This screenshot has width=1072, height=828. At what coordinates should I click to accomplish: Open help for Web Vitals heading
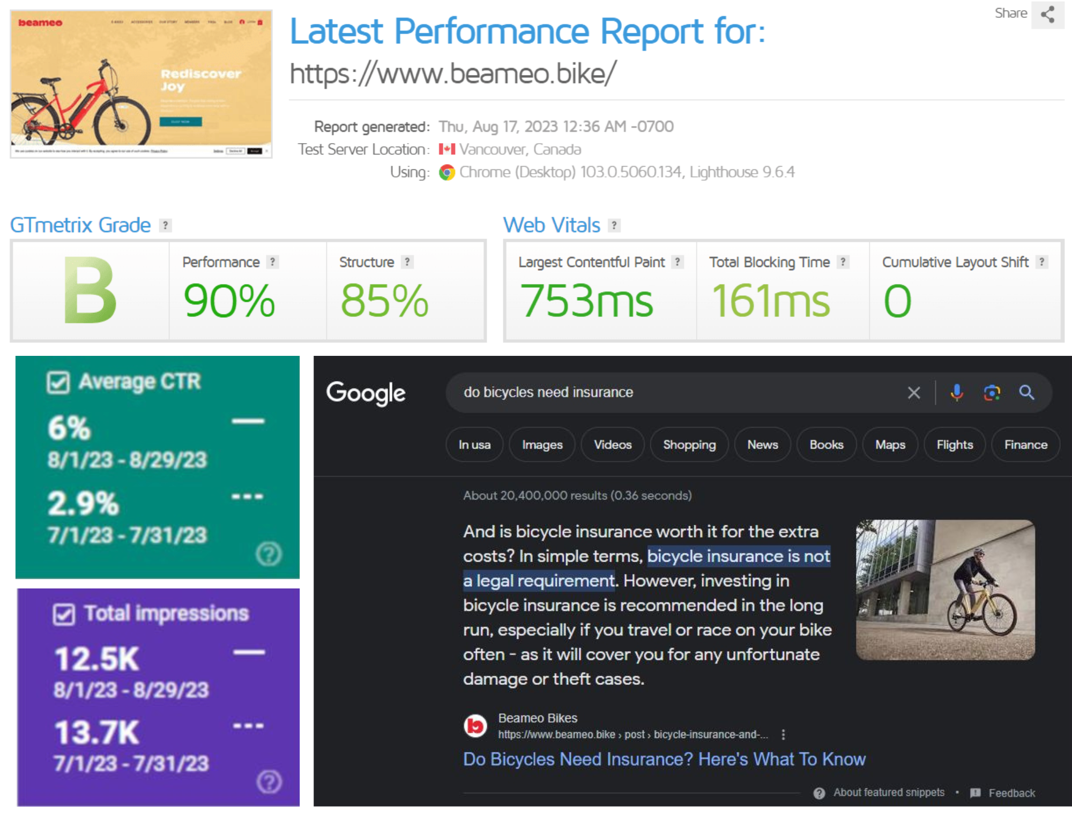click(614, 226)
